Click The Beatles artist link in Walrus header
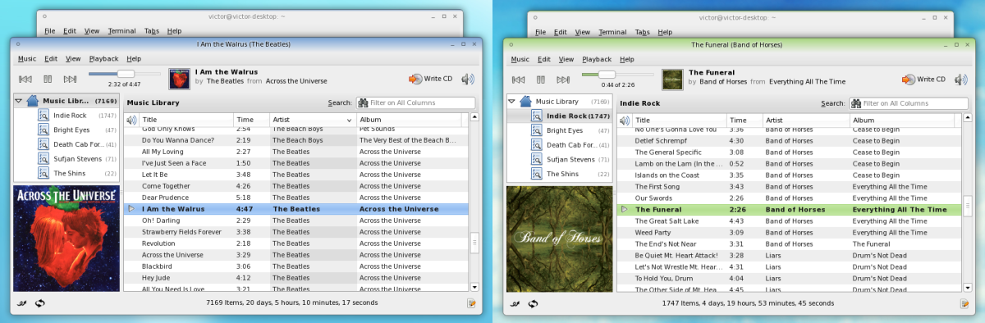The height and width of the screenshot is (323, 985). (x=224, y=81)
